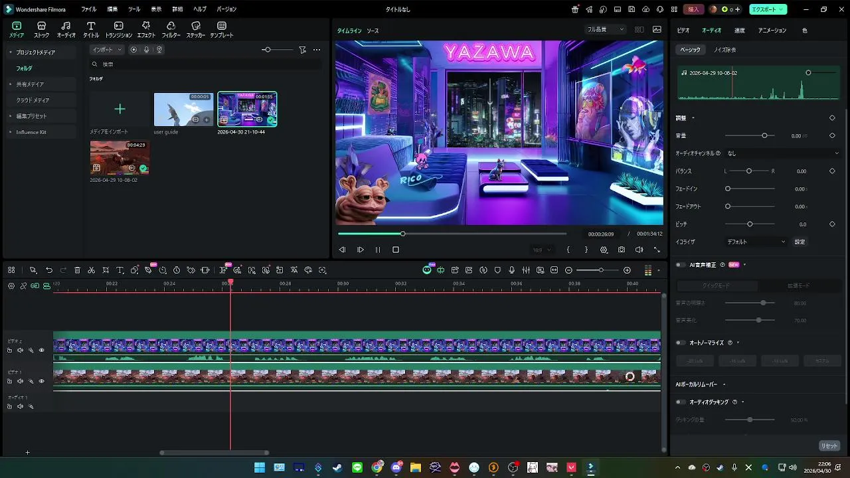Open the フィルター library tab icon
850x478 pixels.
pos(171,26)
